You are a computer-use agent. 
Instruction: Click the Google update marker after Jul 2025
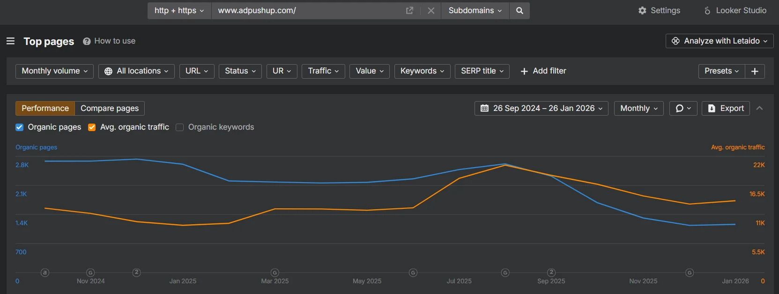pos(505,272)
